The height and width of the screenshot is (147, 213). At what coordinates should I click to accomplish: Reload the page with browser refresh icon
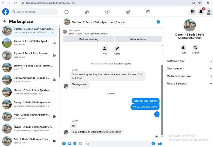pyautogui.click(x=15, y=3)
